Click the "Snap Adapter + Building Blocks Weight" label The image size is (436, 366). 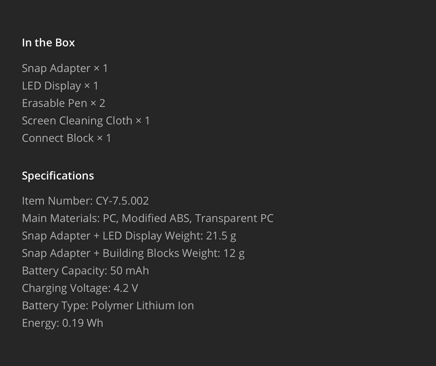(120, 253)
